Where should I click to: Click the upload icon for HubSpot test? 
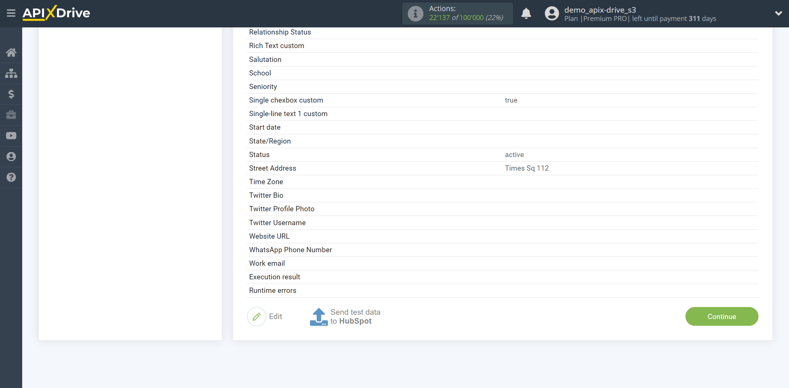click(x=319, y=317)
